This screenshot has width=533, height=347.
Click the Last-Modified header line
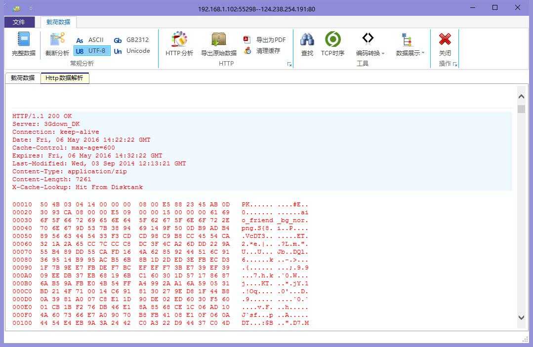coord(99,163)
